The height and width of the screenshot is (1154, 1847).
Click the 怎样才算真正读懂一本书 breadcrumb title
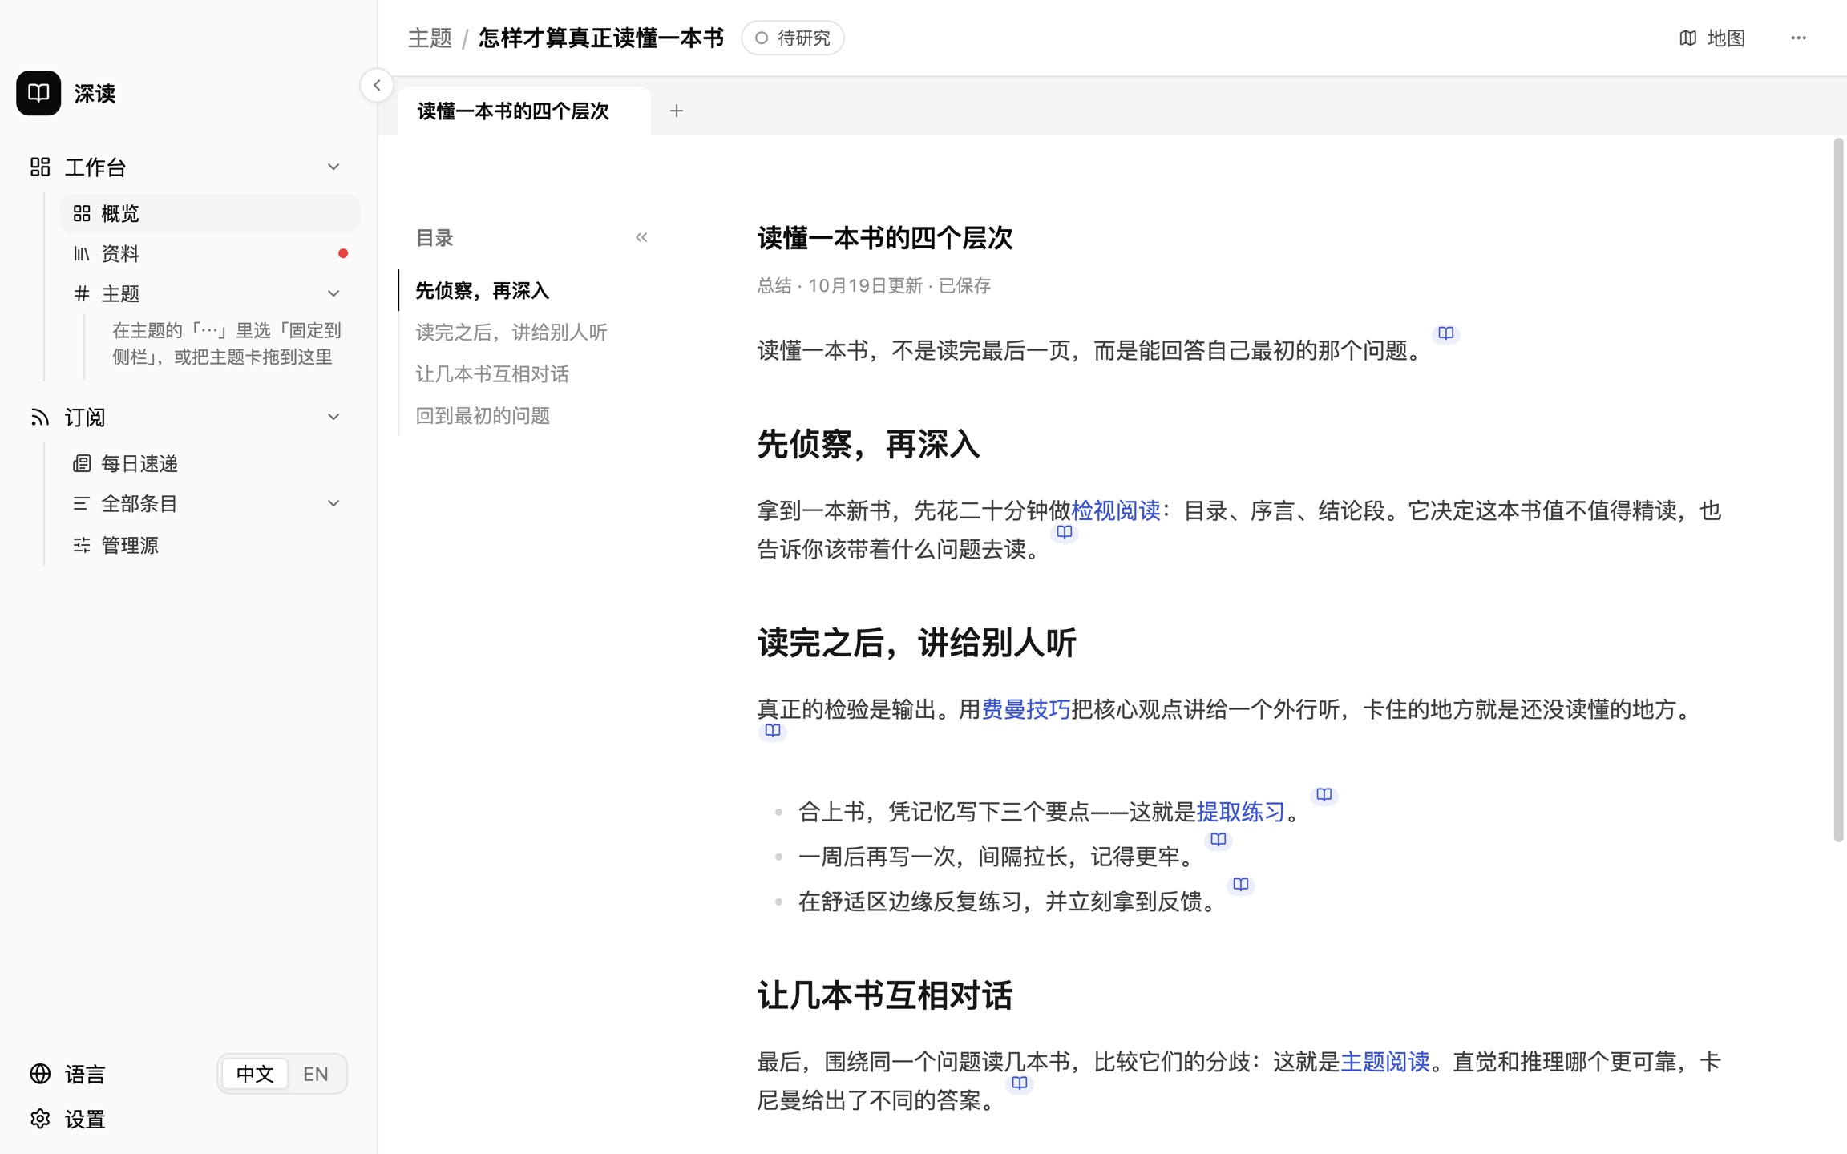coord(601,38)
